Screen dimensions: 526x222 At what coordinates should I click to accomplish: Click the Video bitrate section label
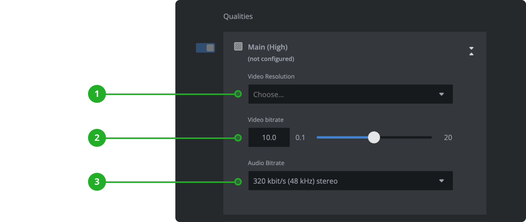click(266, 120)
